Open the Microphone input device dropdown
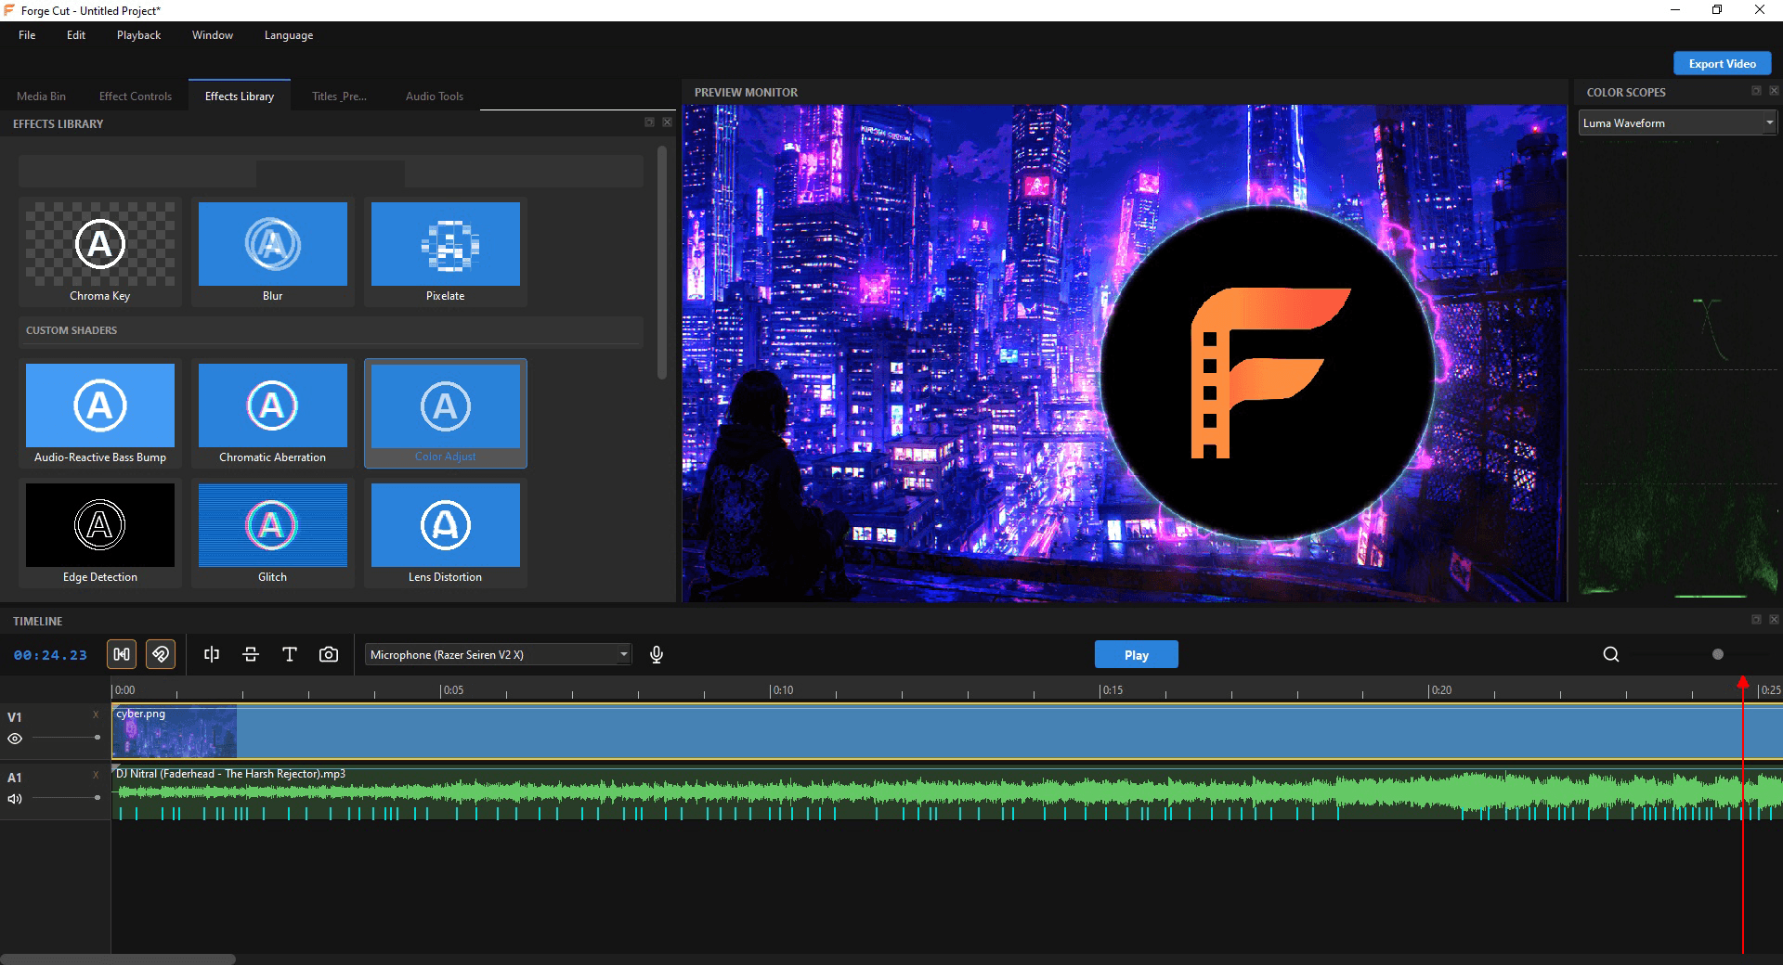 pyautogui.click(x=499, y=654)
